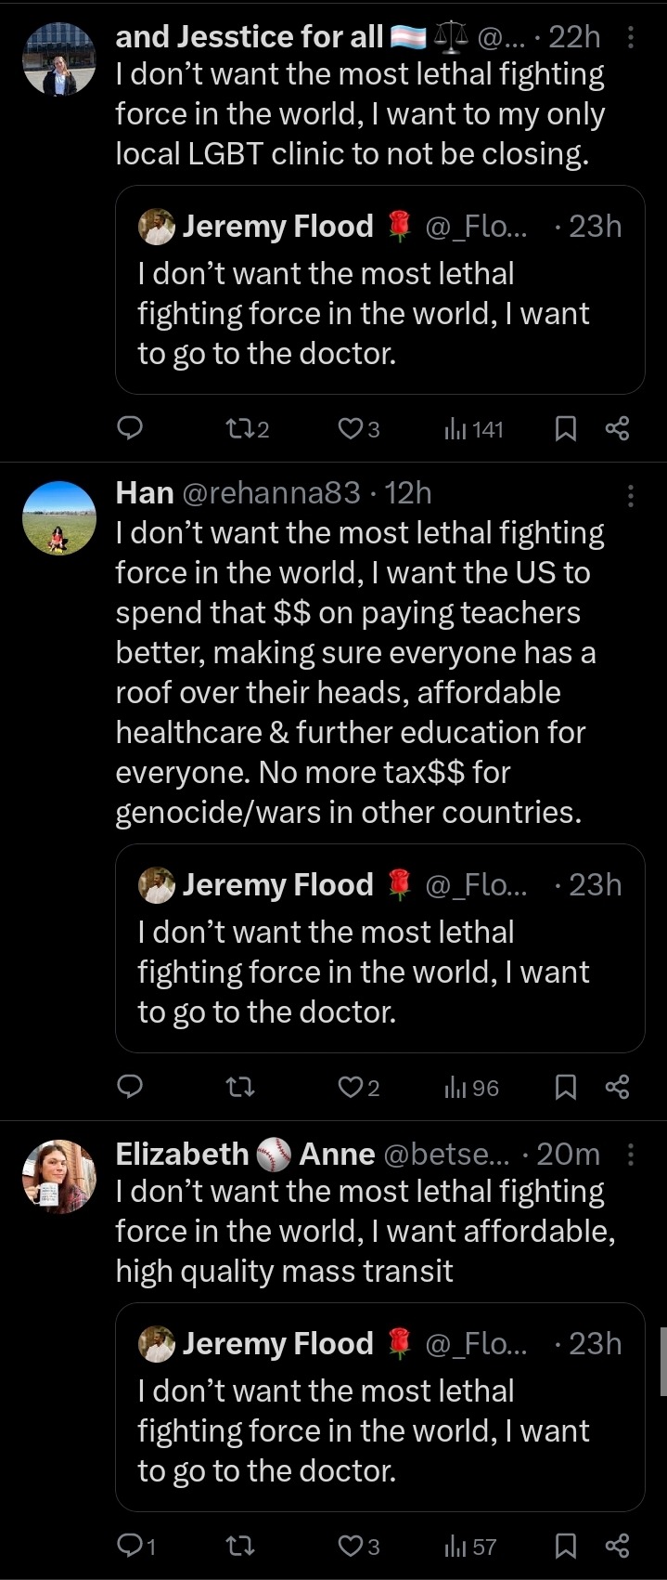Screen dimensions: 667x1580
Task: Open more options for Han's tweet
Action: click(631, 495)
